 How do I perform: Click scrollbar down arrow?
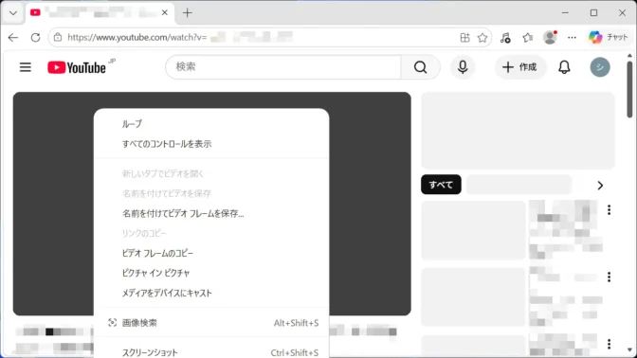pyautogui.click(x=629, y=349)
